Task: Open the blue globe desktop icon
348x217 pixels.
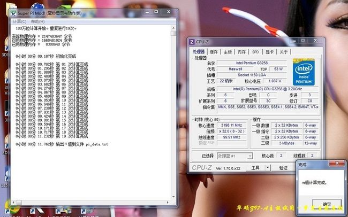Action: coord(37,5)
